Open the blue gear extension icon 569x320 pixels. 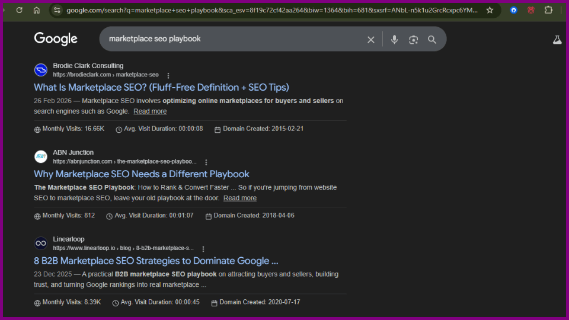click(513, 10)
